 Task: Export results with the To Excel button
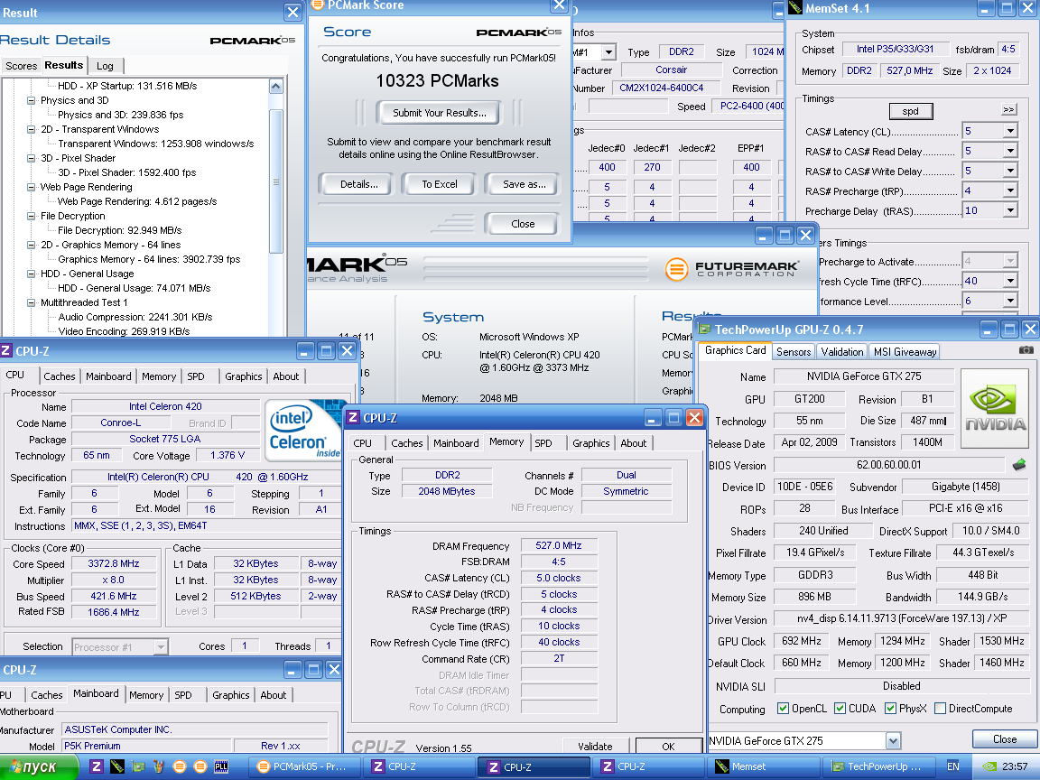[x=440, y=184]
